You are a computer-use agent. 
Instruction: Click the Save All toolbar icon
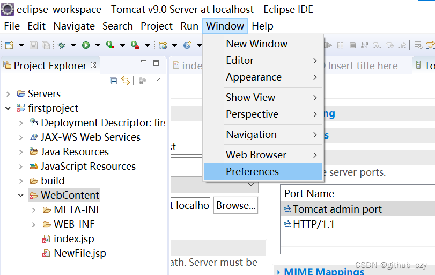coord(46,45)
